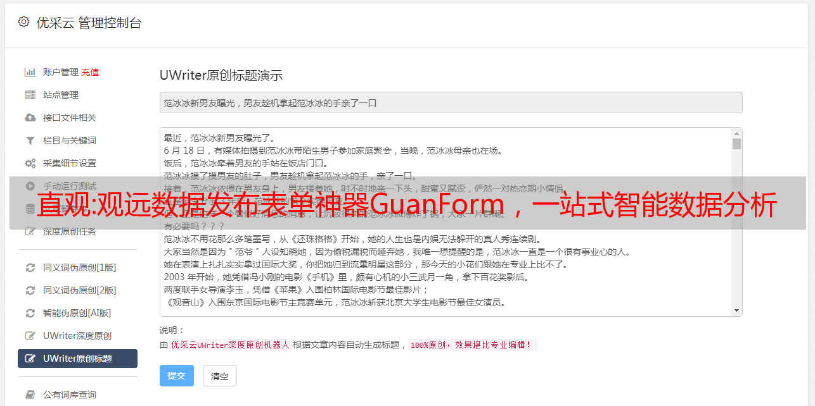Open 采集细节设置 gears icon
This screenshot has width=815, height=406.
tap(30, 163)
